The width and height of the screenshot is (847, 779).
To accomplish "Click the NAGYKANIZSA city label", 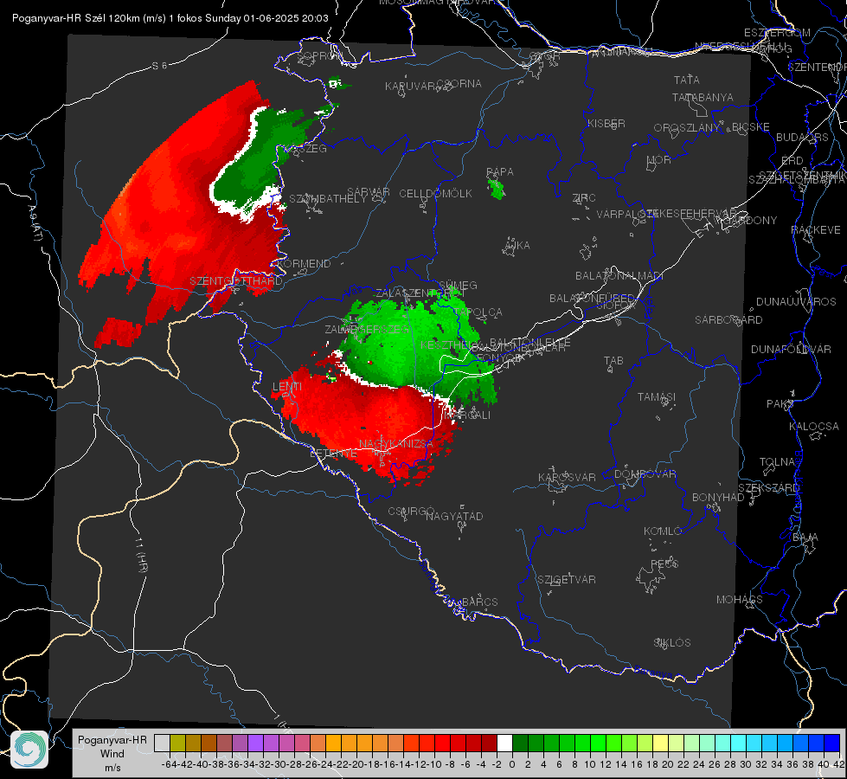I will click(396, 444).
